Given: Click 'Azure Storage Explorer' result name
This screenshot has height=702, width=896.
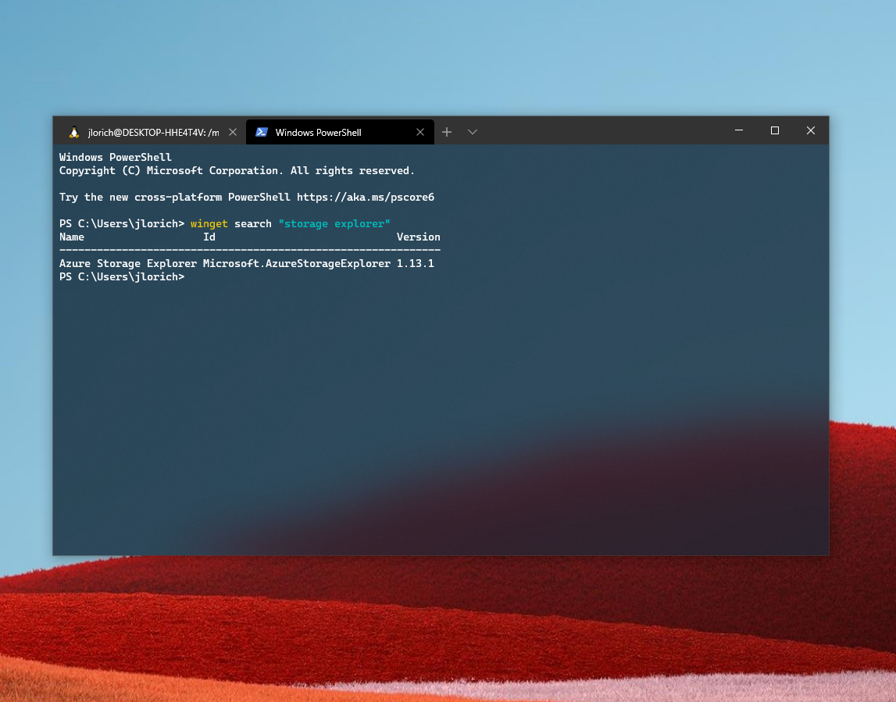Looking at the screenshot, I should [128, 263].
